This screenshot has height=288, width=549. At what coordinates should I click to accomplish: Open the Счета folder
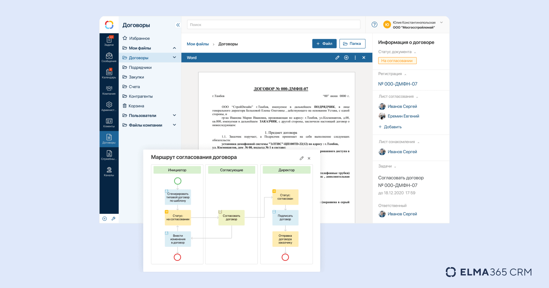(131, 87)
